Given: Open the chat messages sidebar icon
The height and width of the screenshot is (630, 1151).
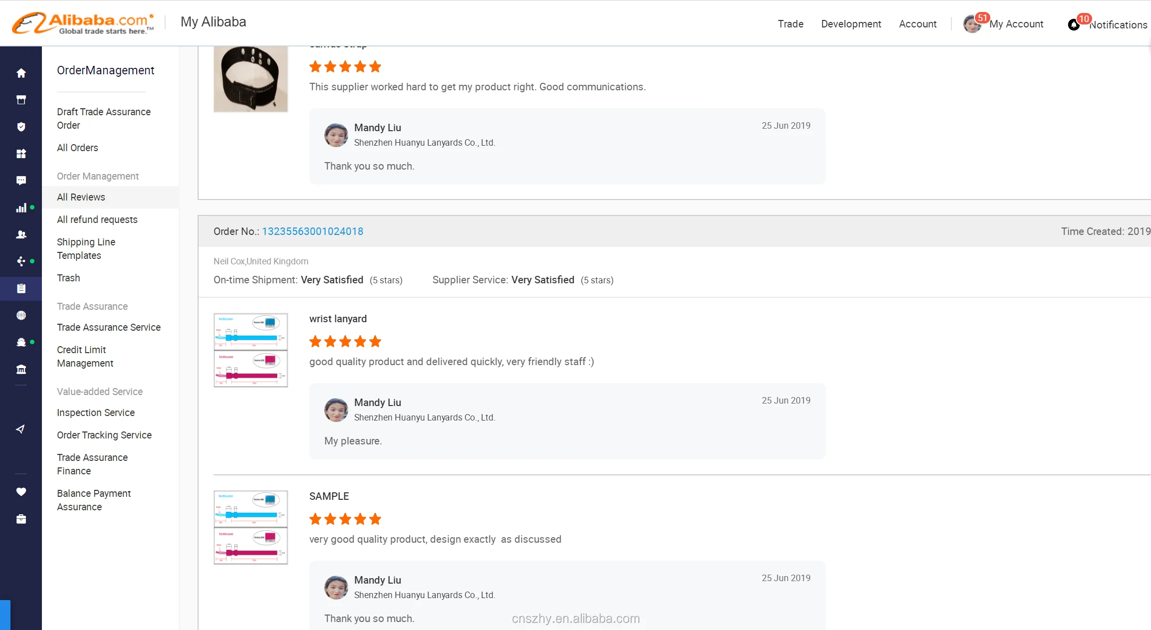Looking at the screenshot, I should [21, 181].
